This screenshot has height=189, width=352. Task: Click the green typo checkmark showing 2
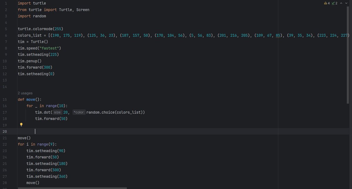point(334,3)
